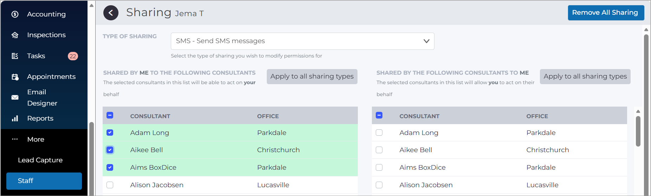The image size is (651, 196).
Task: Toggle select-all checkbox in shared-by-me table
Action: point(110,115)
